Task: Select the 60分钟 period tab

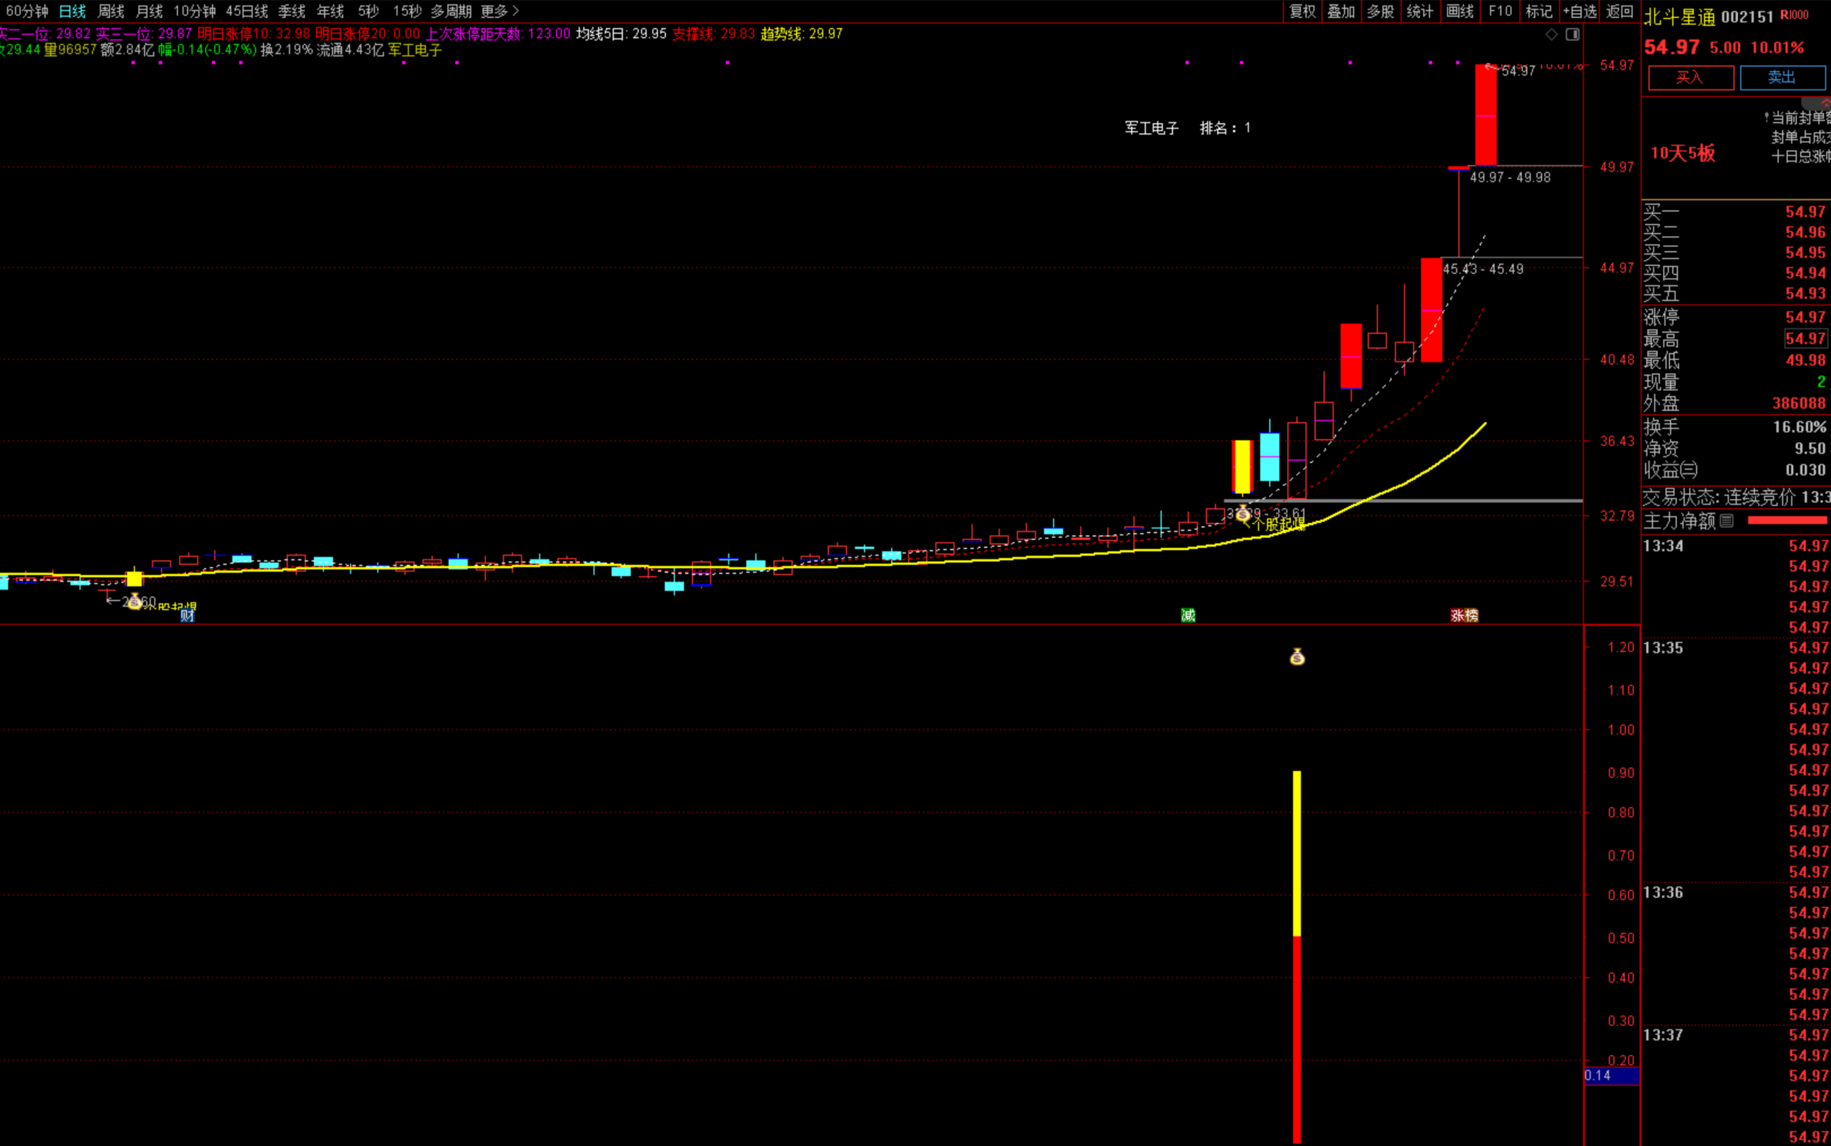Action: [x=26, y=11]
